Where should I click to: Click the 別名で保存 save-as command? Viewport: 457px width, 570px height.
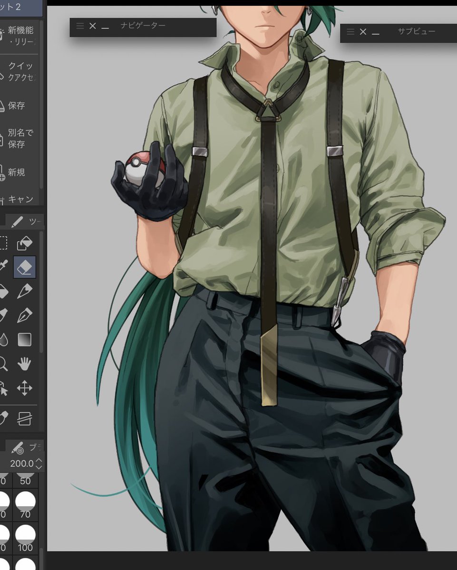pos(17,138)
